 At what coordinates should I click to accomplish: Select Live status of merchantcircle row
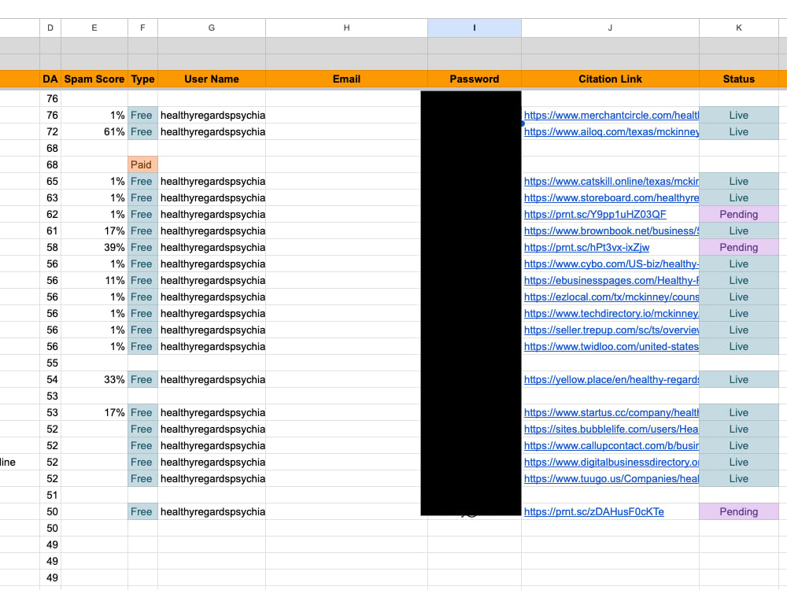click(739, 115)
